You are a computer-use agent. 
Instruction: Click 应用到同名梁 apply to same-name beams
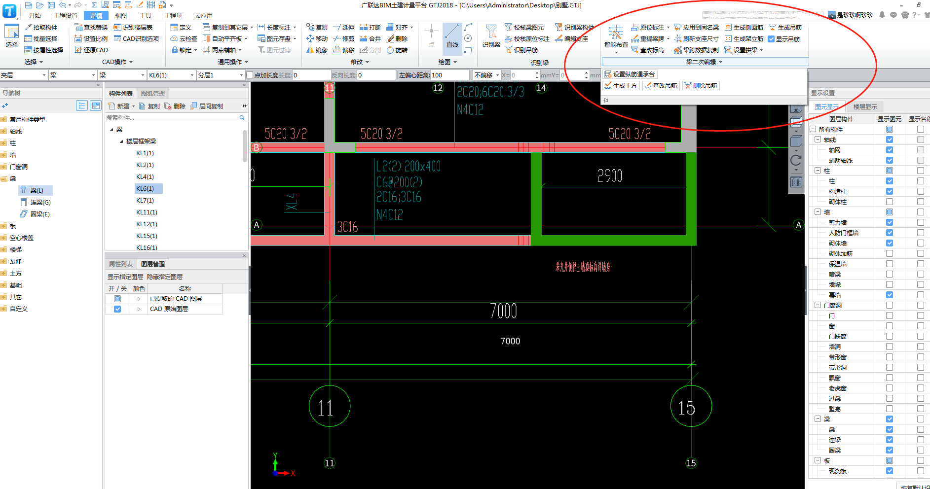pos(696,28)
